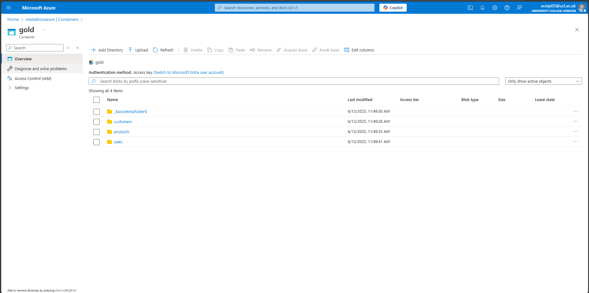
Task: Toggle sidebar expand/collapse arrows icon
Action: (x=68, y=48)
